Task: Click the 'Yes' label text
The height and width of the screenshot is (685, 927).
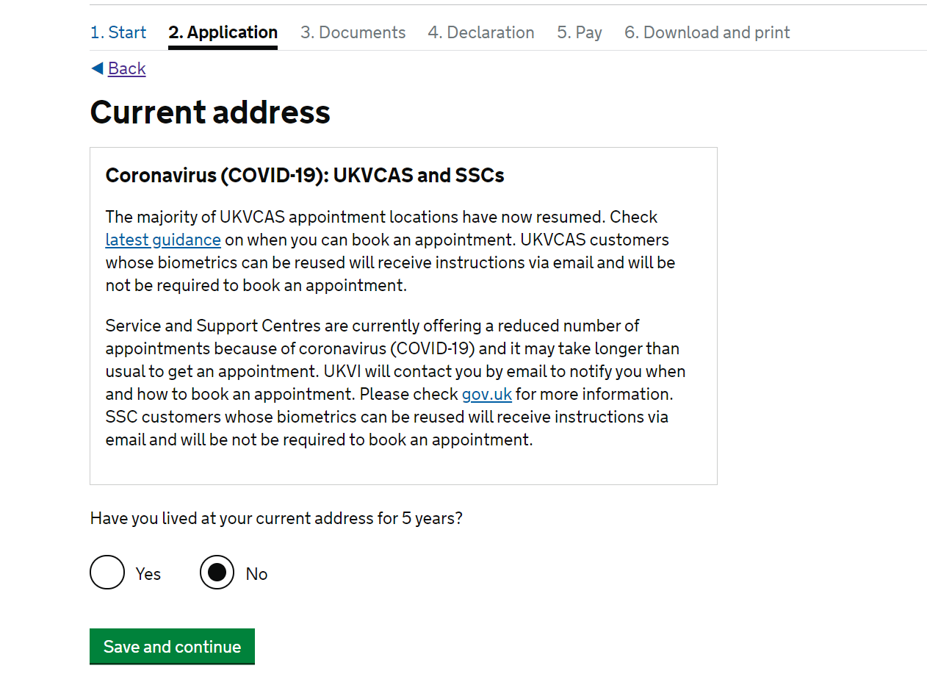Action: coord(148,574)
